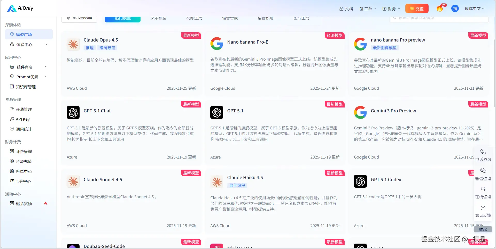This screenshot has height=249, width=496.
Task: Click the Claude Opus 4.5 Anthropic icon
Action: click(x=73, y=44)
